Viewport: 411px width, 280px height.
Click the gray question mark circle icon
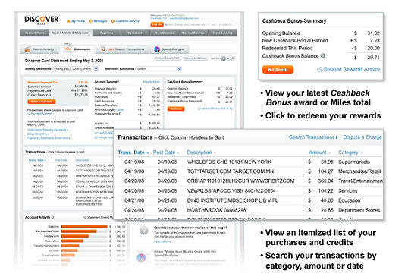pos(143,231)
